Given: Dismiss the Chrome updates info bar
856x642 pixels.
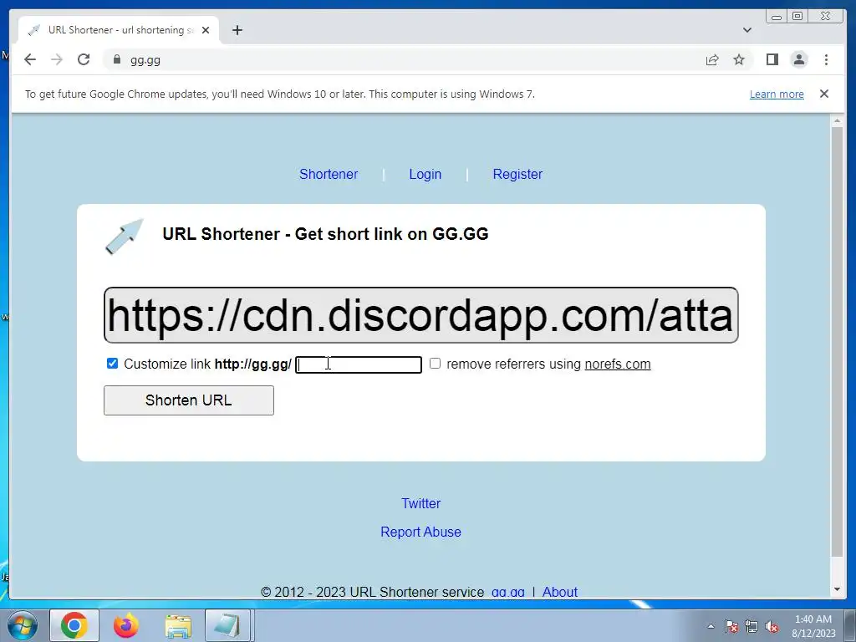Looking at the screenshot, I should [x=823, y=94].
